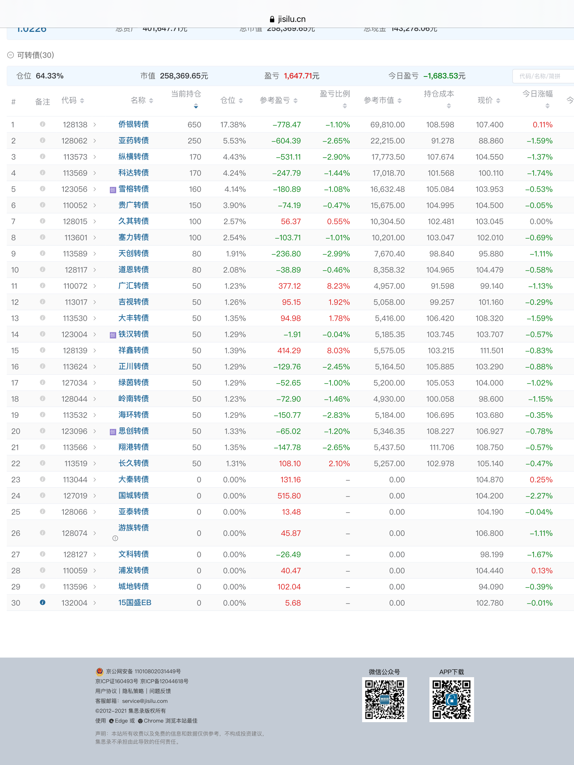Click the warning icon under 游族转债
Screen dimensions: 574x765
click(115, 538)
